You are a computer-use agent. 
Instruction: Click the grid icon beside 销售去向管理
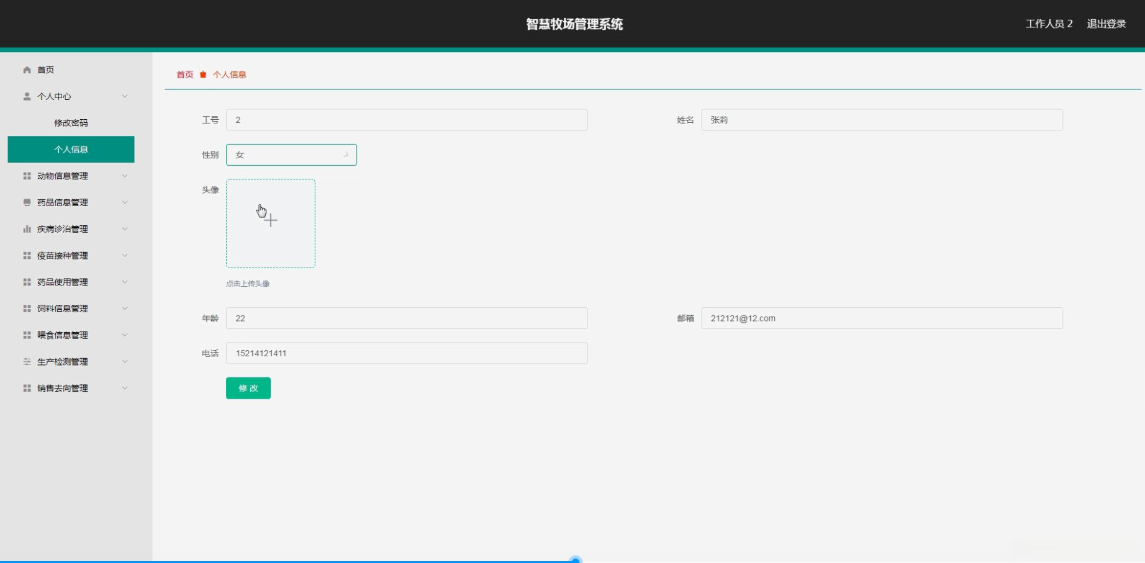[27, 388]
